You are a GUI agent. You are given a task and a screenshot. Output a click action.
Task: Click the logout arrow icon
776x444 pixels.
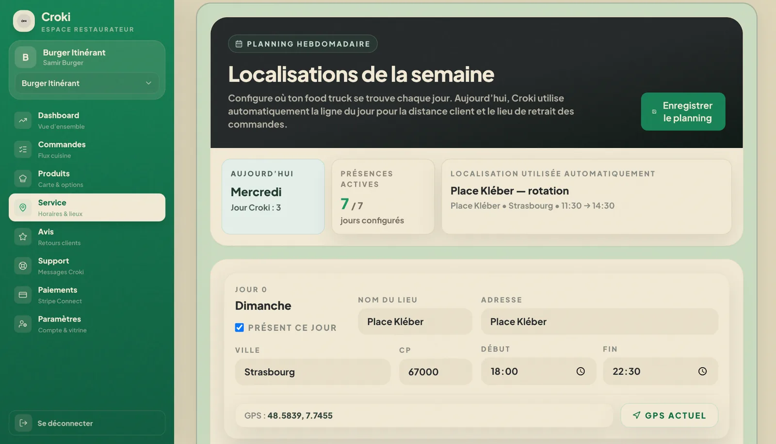pos(23,423)
